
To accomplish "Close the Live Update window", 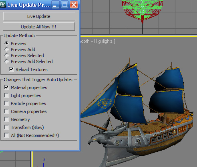I will pos(74,5).
